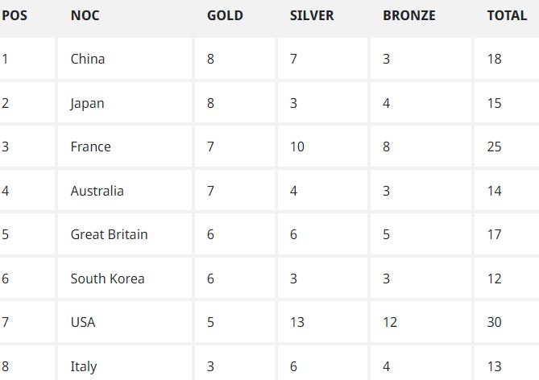Click France's total of 25
539x380 pixels.
pos(494,147)
